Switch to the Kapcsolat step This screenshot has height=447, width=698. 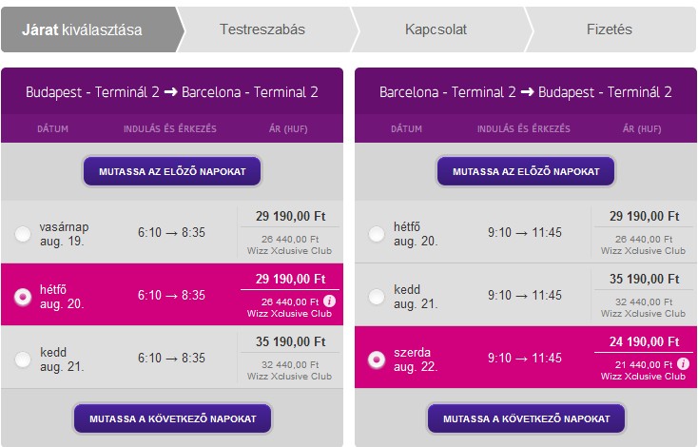436,29
